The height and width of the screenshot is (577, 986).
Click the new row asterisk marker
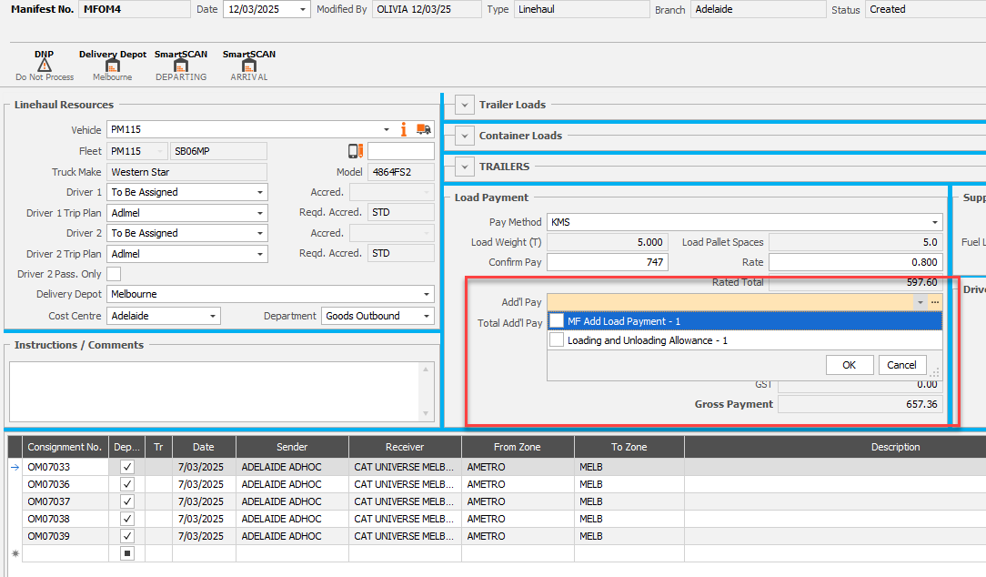pyautogui.click(x=15, y=553)
